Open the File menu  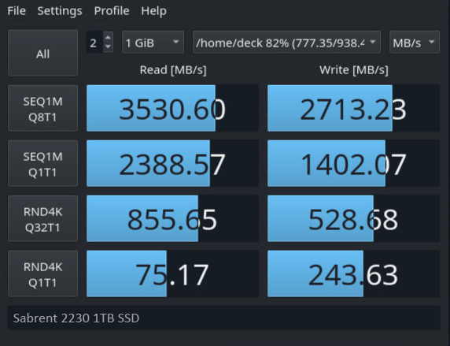coord(17,11)
